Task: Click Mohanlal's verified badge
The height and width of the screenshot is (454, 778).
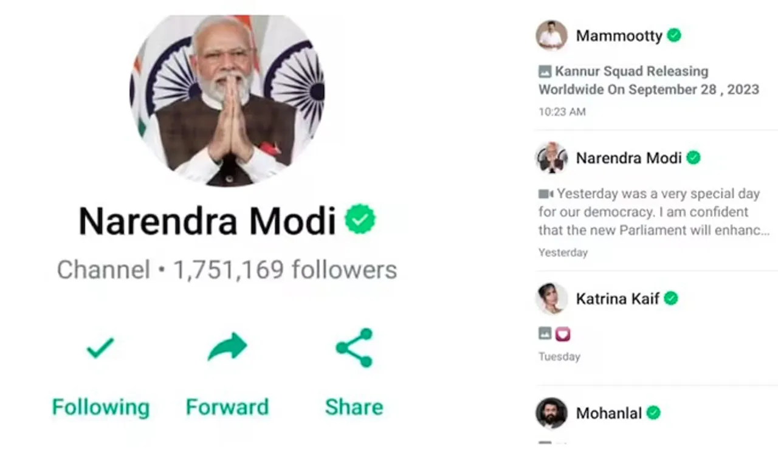Action: [653, 413]
